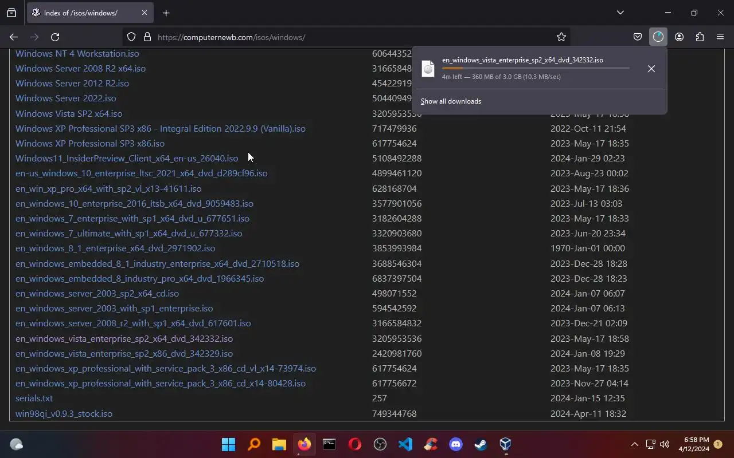The width and height of the screenshot is (734, 458).
Task: Click en_windows_embedded_8_industry_pro ISO link
Action: [x=140, y=278]
